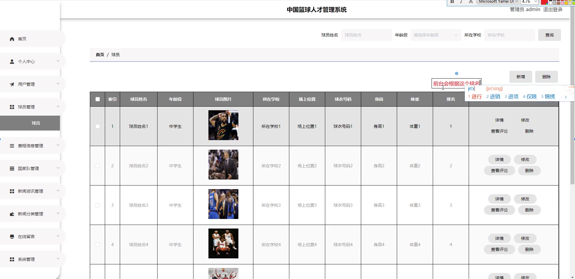The image size is (575, 279).
Task: Expand the 新闻资讯管理 menu chevron
Action: tap(58, 191)
